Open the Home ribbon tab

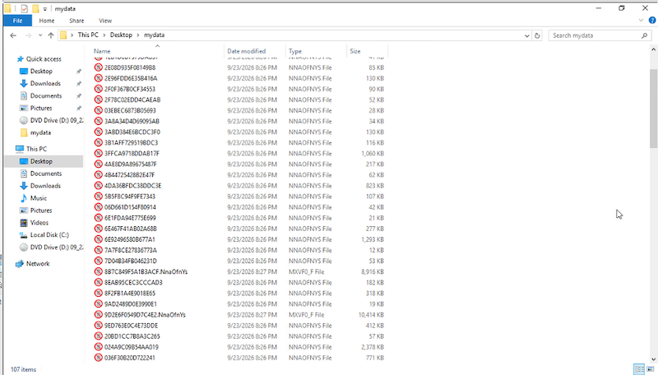click(47, 21)
